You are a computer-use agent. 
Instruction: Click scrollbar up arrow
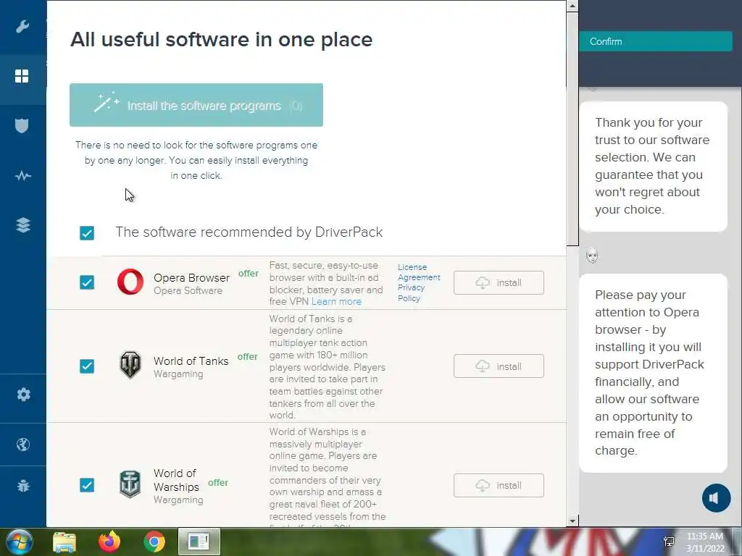coord(572,6)
